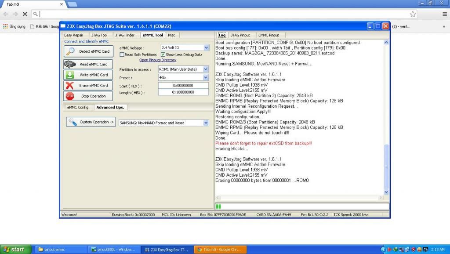This screenshot has height=254, width=450.
Task: Click the Erasing Block status entry
Action: [x=133, y=215]
